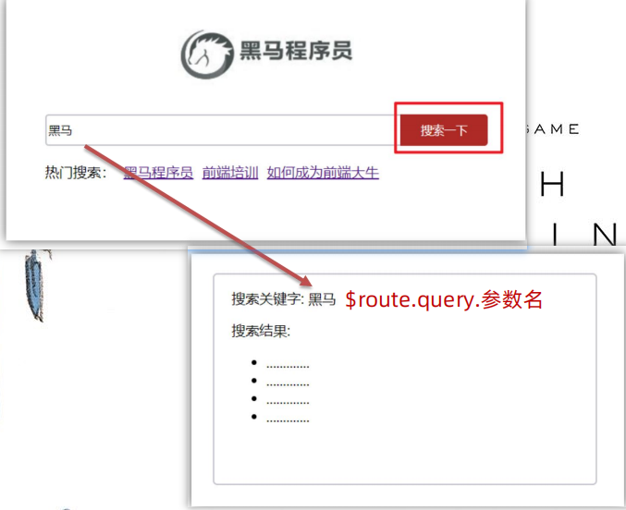
Task: Open the 如何成为前端大牛 hot search link
Action: click(323, 173)
